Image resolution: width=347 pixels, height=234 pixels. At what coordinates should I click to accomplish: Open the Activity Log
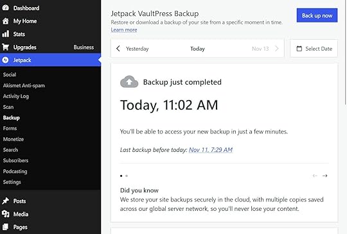pos(16,96)
